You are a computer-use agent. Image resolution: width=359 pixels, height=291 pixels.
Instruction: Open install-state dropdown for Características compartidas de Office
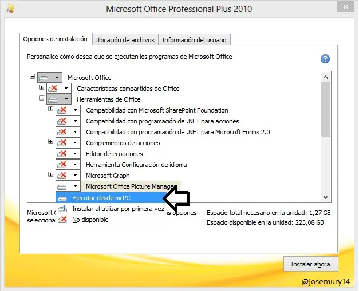59,89
